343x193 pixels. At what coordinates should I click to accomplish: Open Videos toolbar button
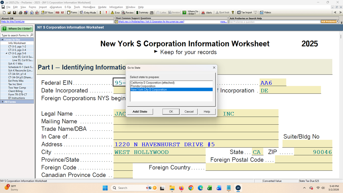(265, 12)
